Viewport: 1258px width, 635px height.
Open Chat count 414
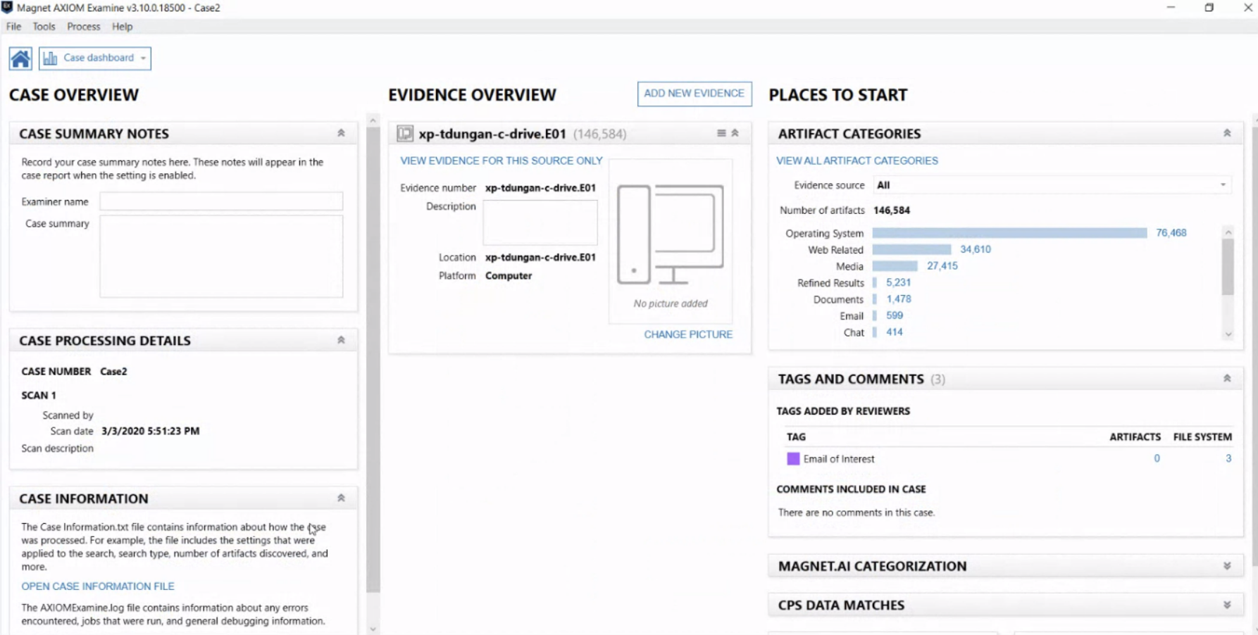point(895,332)
